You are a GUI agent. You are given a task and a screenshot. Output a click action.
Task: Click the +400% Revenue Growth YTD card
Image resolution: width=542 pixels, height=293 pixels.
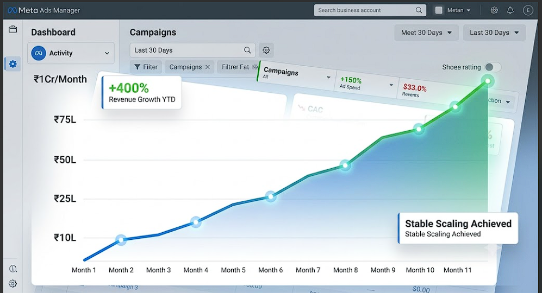[142, 92]
